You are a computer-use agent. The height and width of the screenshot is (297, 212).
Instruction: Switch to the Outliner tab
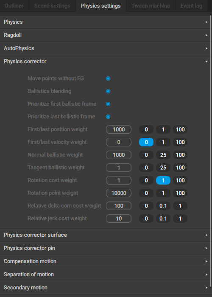click(x=14, y=6)
